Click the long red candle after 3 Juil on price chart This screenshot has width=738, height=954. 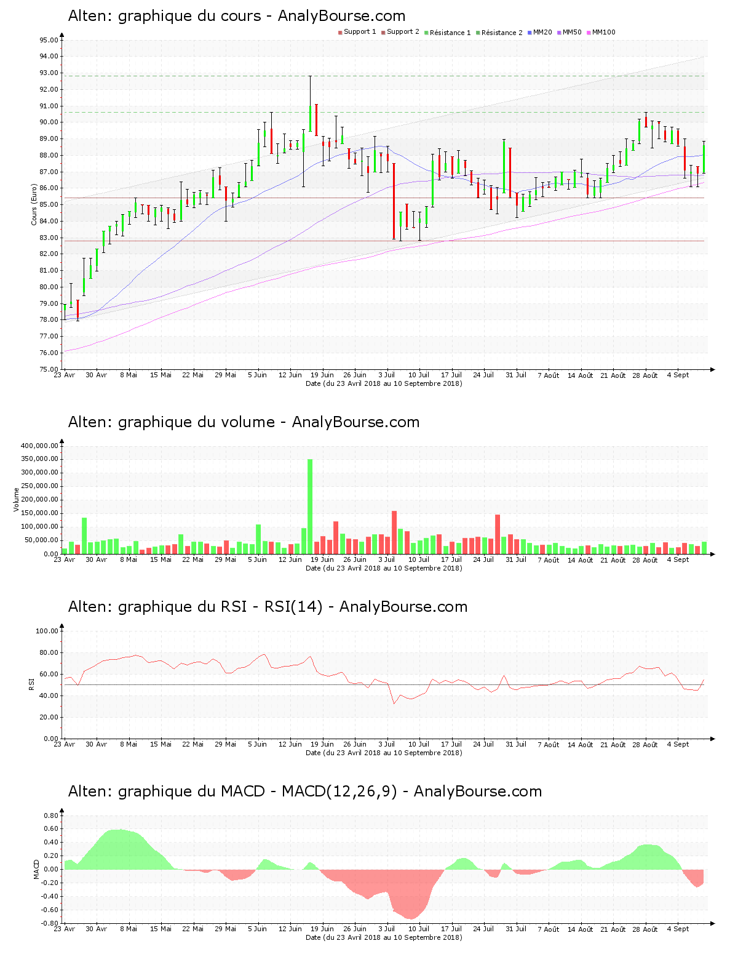(x=394, y=201)
